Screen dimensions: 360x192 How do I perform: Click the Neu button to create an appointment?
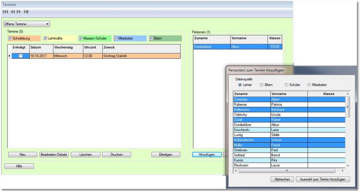tap(22, 155)
